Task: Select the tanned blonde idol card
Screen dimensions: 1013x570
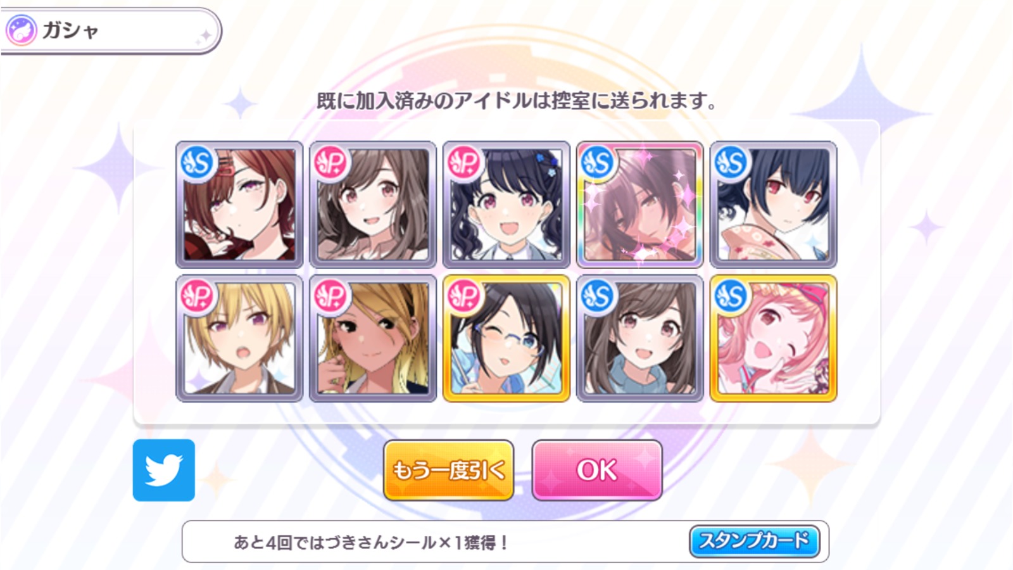Action: tap(373, 338)
